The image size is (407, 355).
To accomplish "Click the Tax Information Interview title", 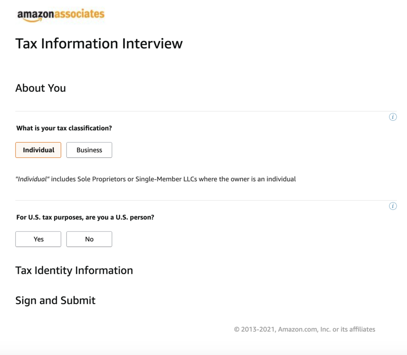I will tap(99, 43).
